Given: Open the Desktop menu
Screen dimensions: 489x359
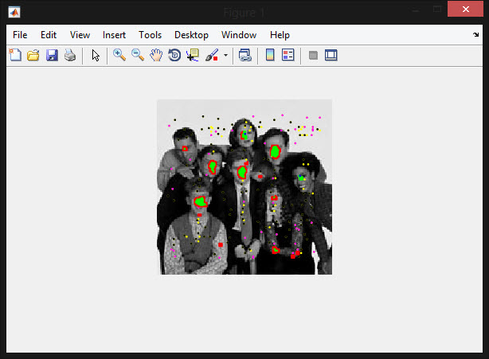Looking at the screenshot, I should 191,35.
